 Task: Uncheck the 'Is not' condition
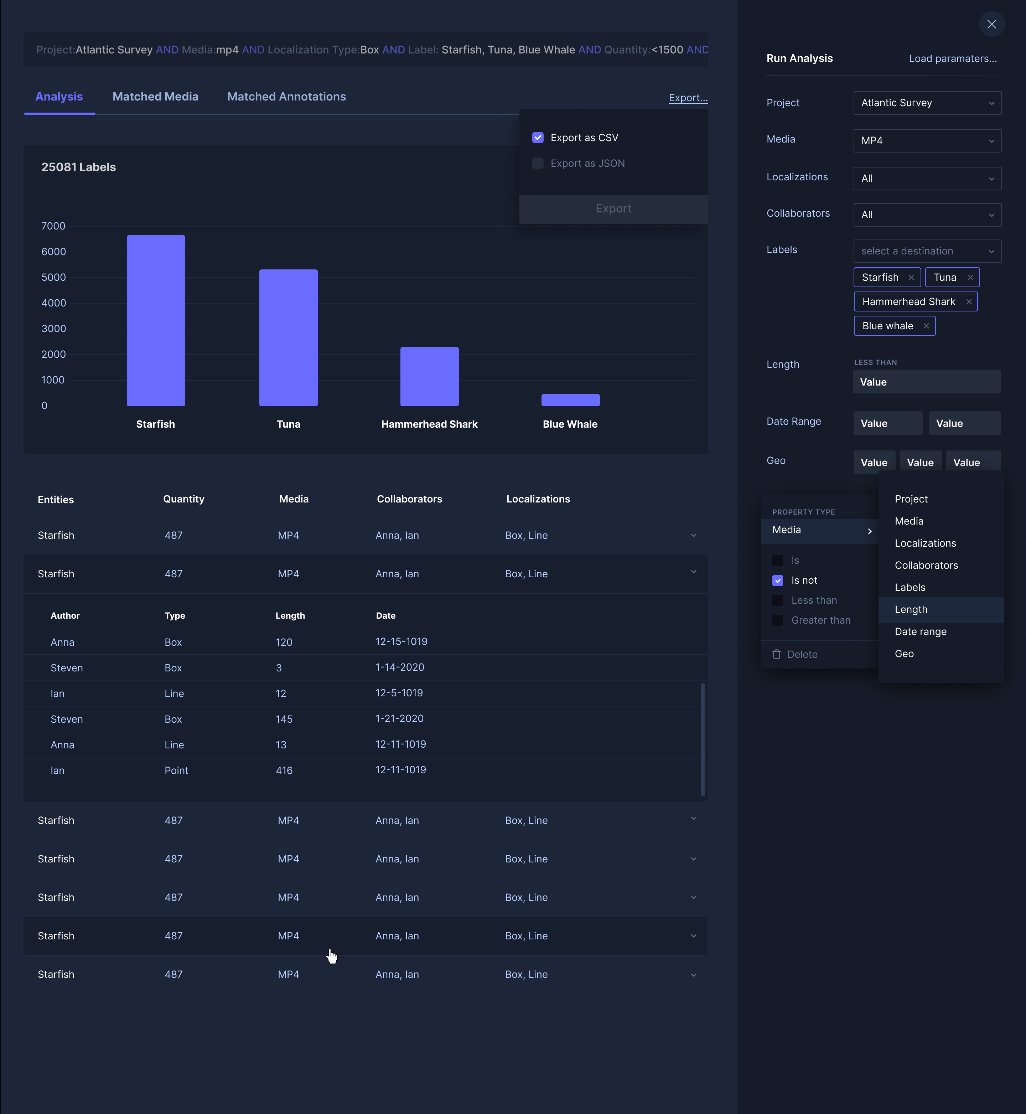[x=777, y=580]
